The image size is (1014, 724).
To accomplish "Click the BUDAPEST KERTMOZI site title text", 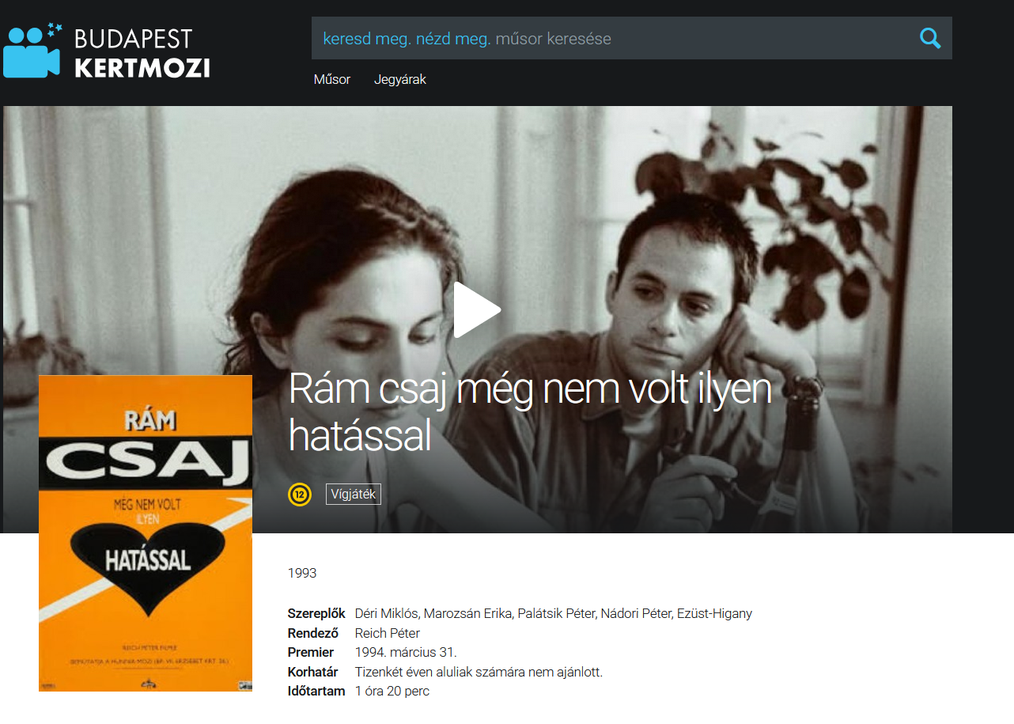I will pyautogui.click(x=142, y=52).
